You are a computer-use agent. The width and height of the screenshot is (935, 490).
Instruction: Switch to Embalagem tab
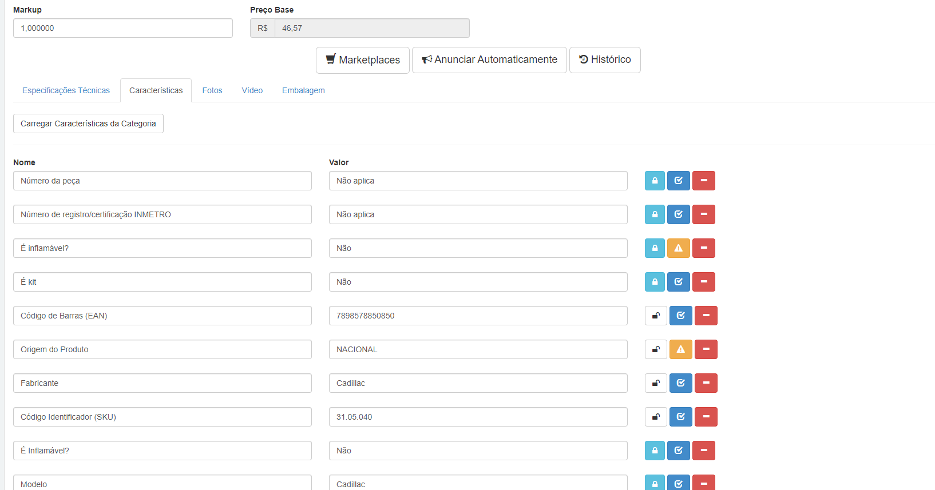pyautogui.click(x=303, y=90)
